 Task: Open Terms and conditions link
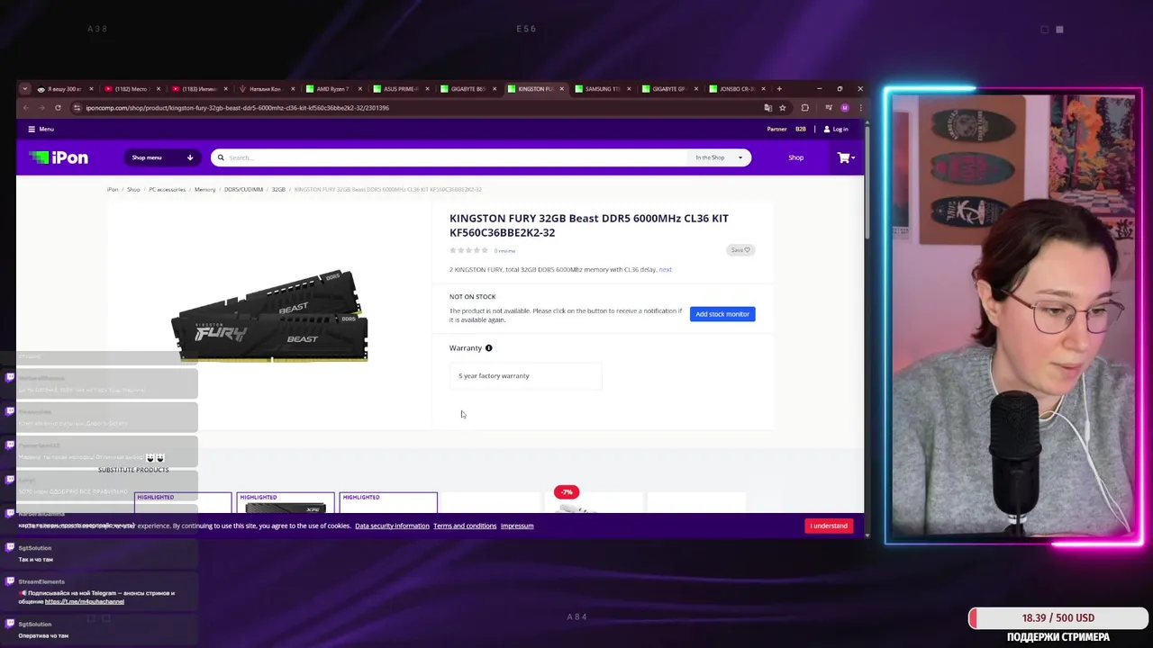coord(465,526)
